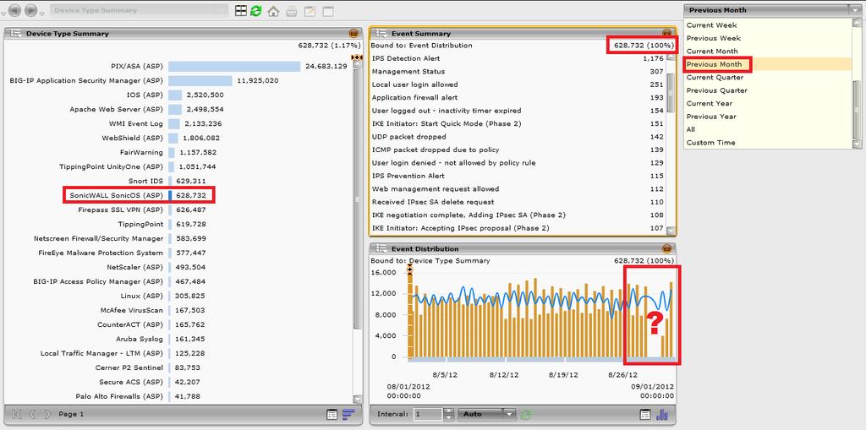866x430 pixels.
Task: Go to next page in Device Summary
Action: point(47,414)
